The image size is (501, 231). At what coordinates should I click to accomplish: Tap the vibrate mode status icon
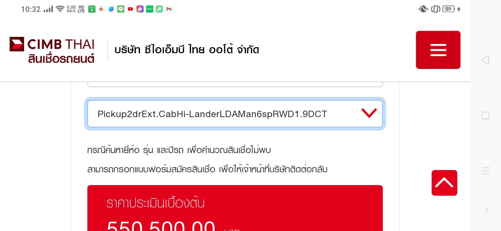click(435, 9)
